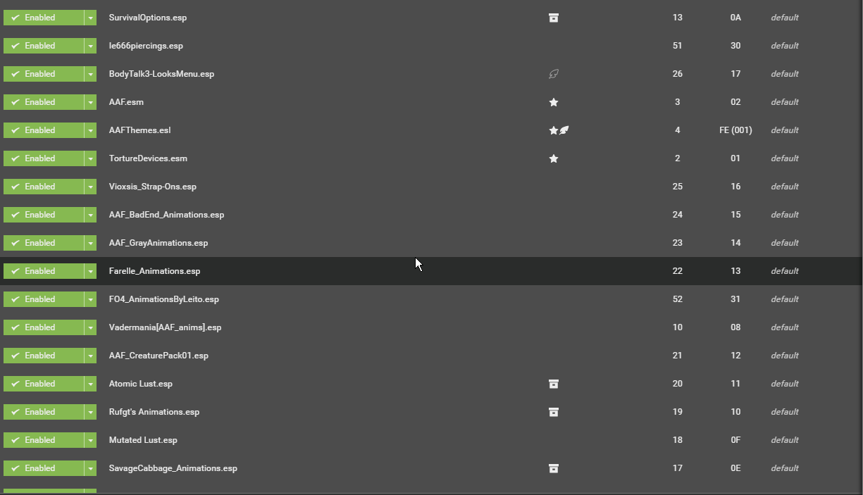Click the archive icon on Rufgt's Animations.esp row

[554, 412]
